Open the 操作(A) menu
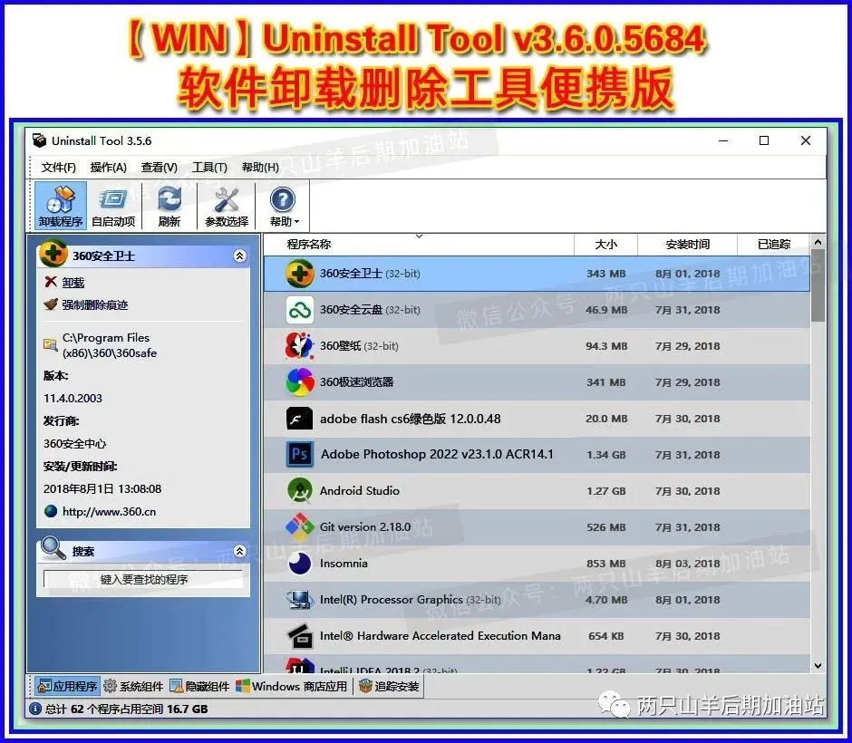Screen dimensions: 852x743 coord(108,168)
